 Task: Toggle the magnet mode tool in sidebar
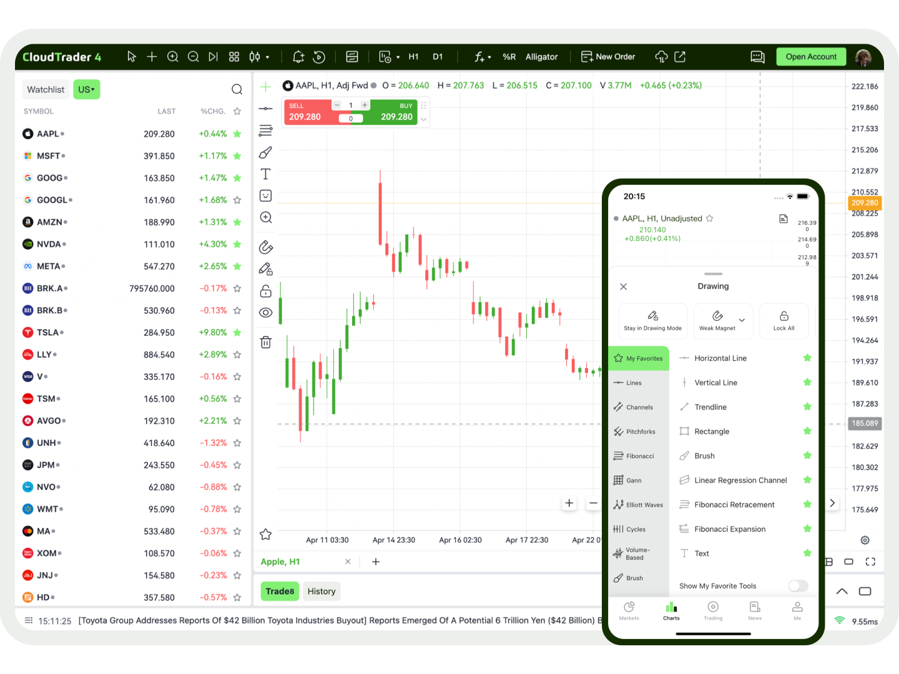[266, 247]
